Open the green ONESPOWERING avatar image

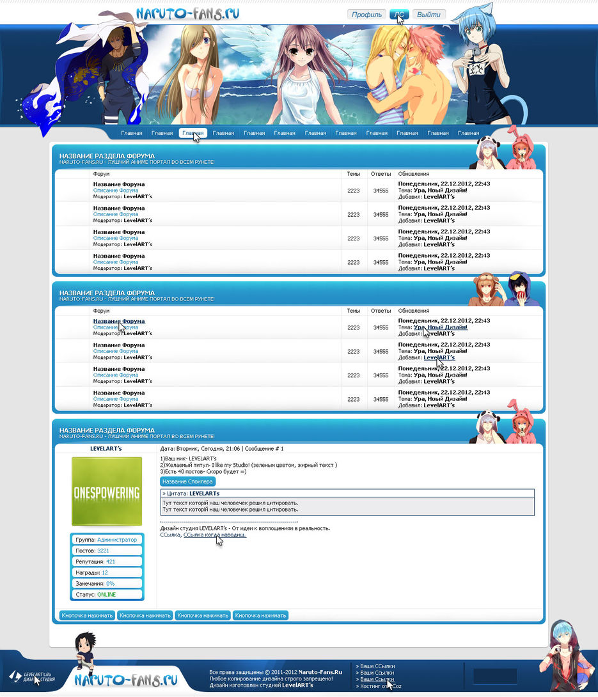coord(107,491)
